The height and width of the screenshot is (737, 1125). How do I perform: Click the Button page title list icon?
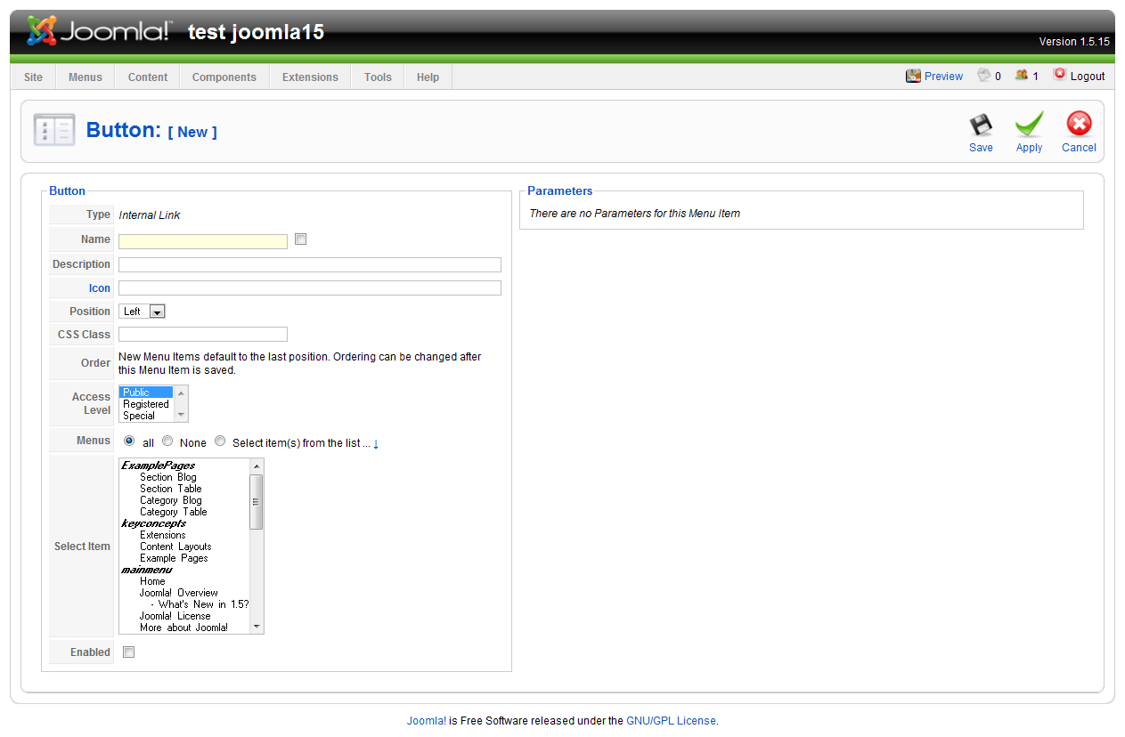pyautogui.click(x=54, y=130)
